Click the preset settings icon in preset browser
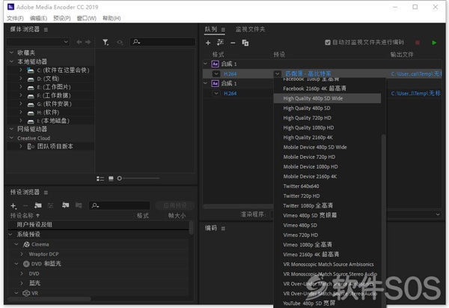This screenshot has width=449, height=308. [50, 205]
